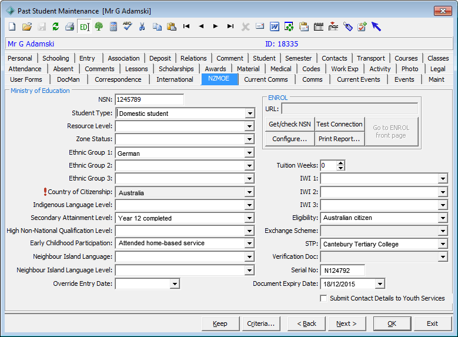Click the scissors Cut icon
Screen dimensions: 458x337
click(x=142, y=26)
